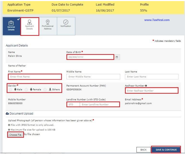The image size is (185, 155).
Task: Focus the Date of Birth input field
Action: point(90,57)
